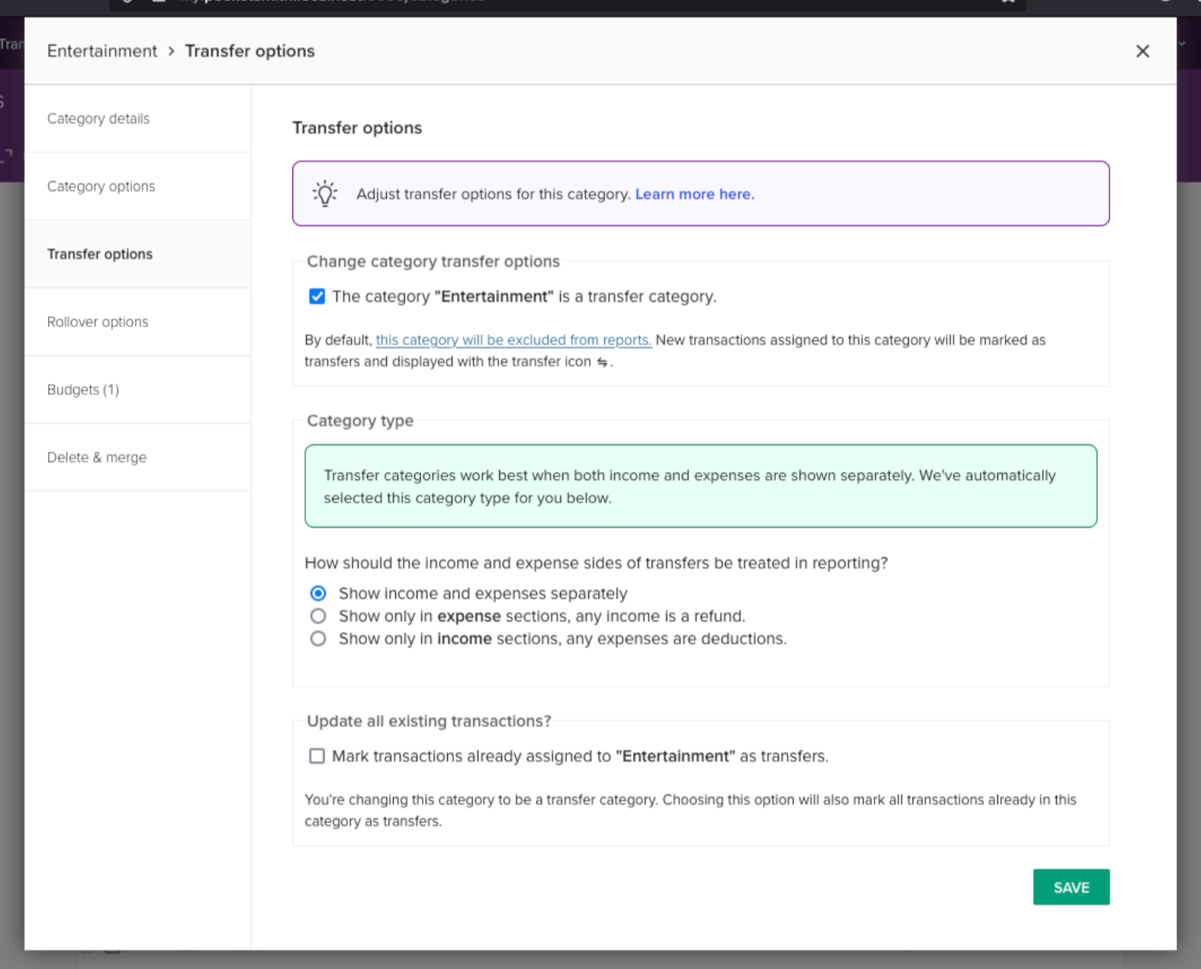This screenshot has width=1201, height=969.
Task: Open the Category details tab
Action: click(x=98, y=119)
